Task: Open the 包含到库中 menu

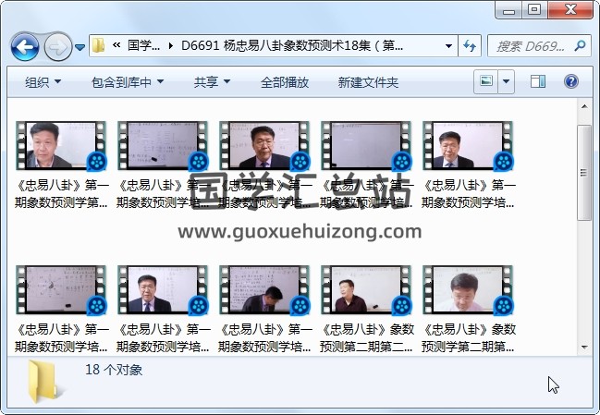Action: click(128, 82)
